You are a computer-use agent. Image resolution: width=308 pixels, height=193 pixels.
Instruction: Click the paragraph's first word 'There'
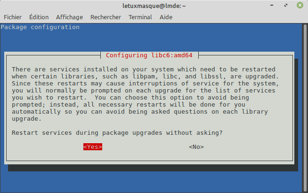[21, 69]
